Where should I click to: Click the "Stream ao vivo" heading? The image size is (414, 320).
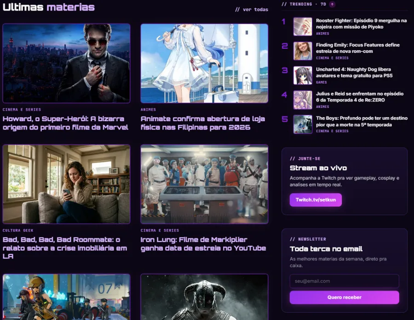[x=318, y=168]
